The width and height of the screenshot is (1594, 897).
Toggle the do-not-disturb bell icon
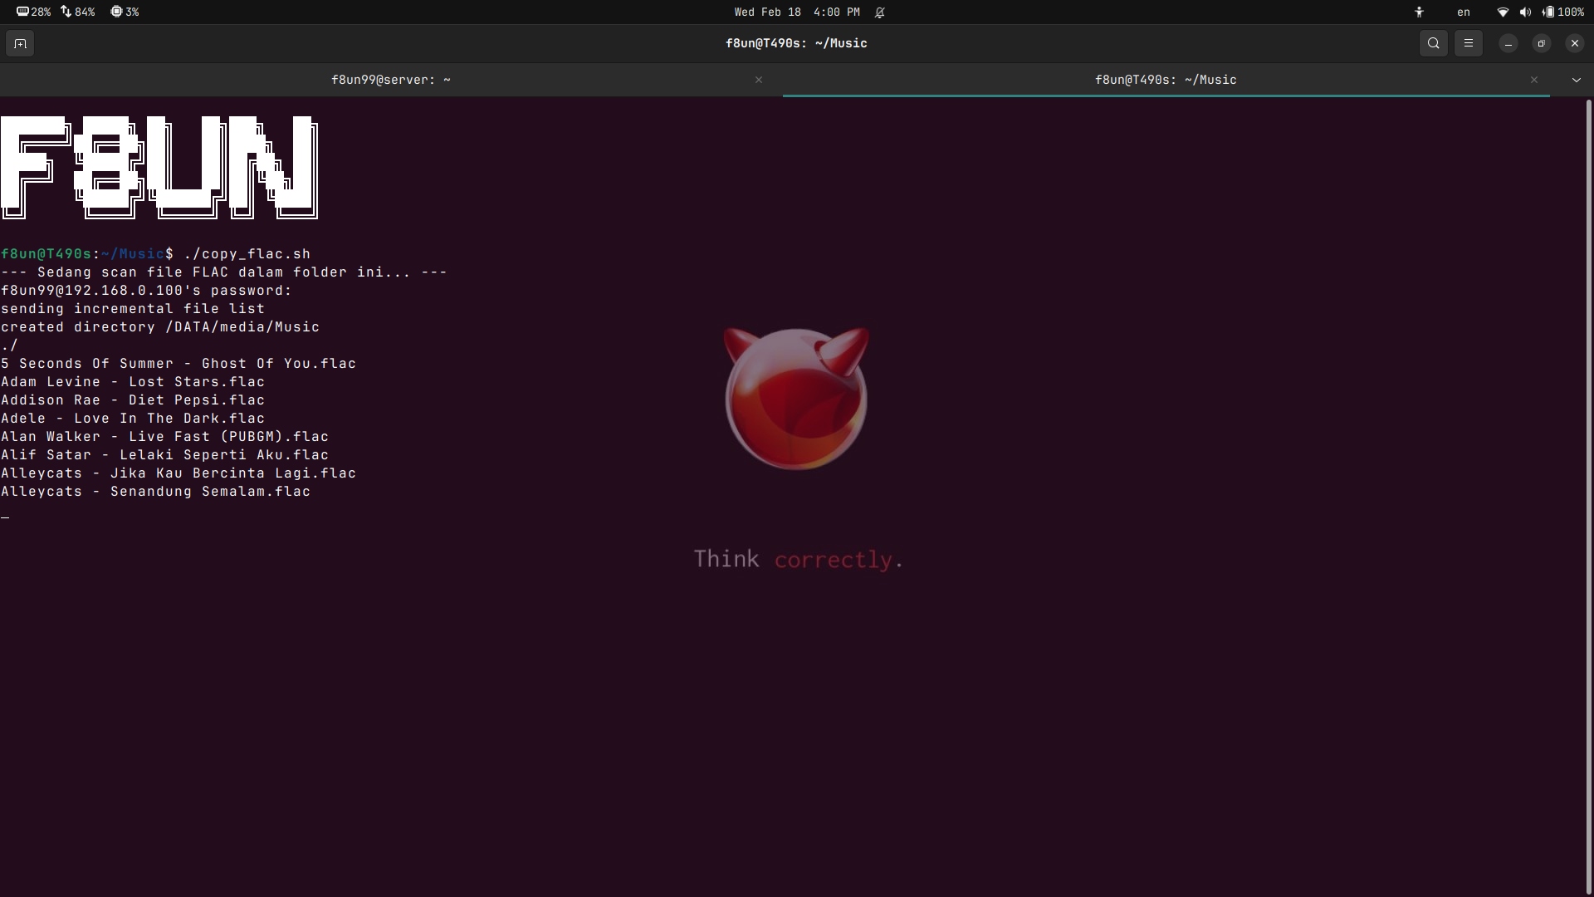tap(880, 12)
